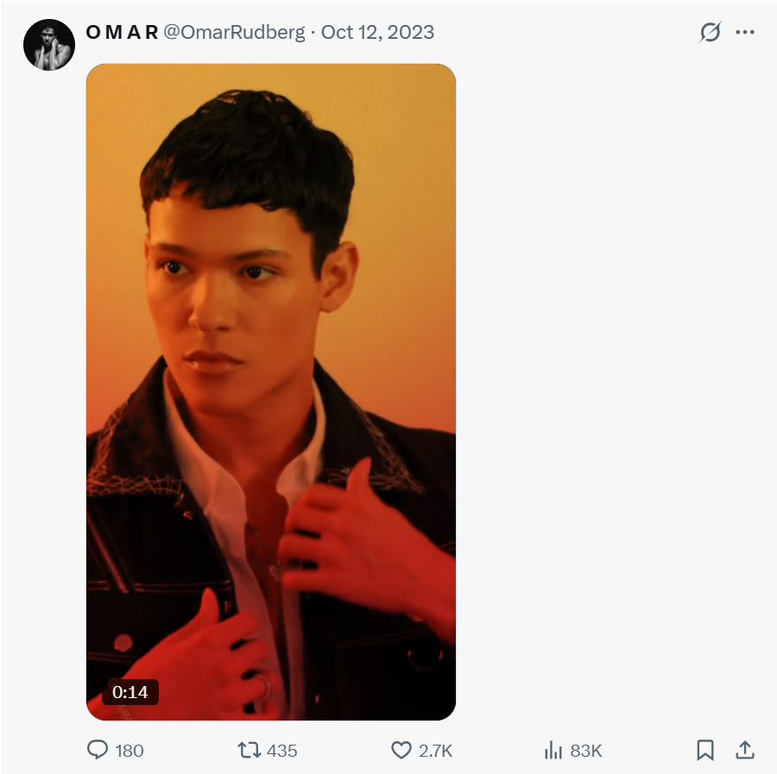
Task: Click the reply speech bubble icon
Action: 98,750
